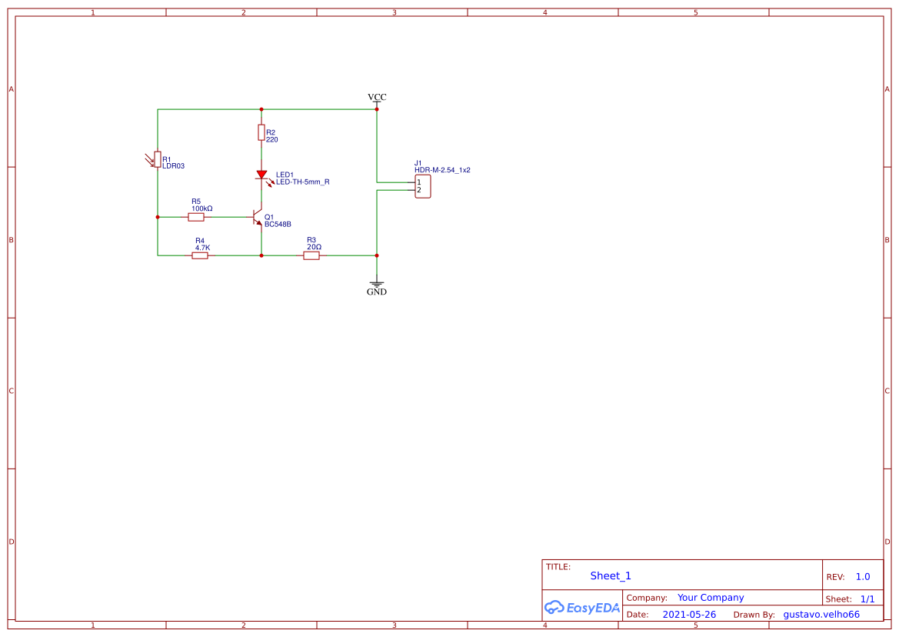
Task: Select the 100kΩ value label of R5
Action: click(x=201, y=207)
